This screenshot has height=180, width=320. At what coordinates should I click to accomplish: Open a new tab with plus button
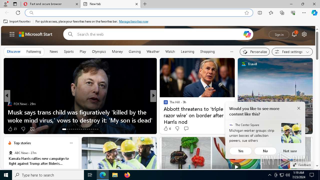coord(145,4)
